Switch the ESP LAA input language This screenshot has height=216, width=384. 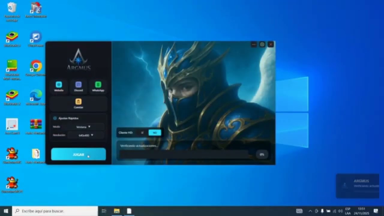point(348,211)
